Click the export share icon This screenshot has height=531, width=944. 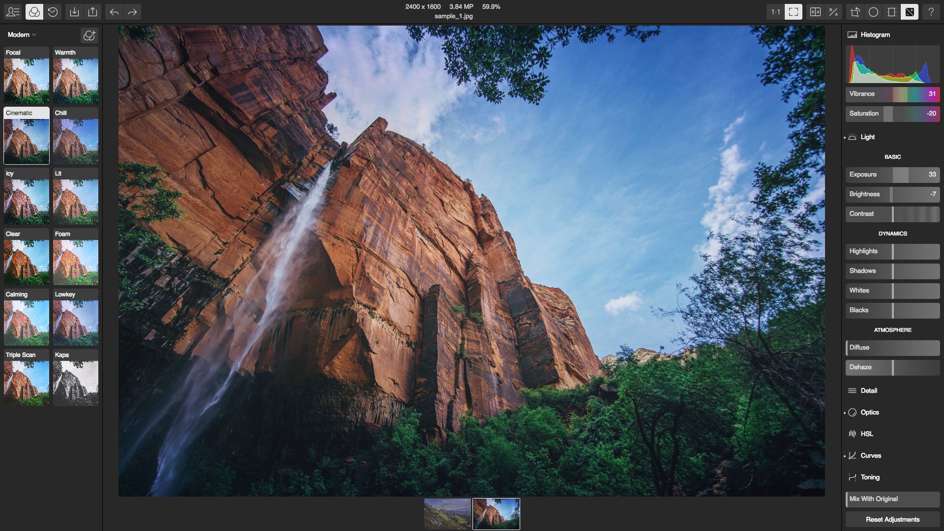93,12
